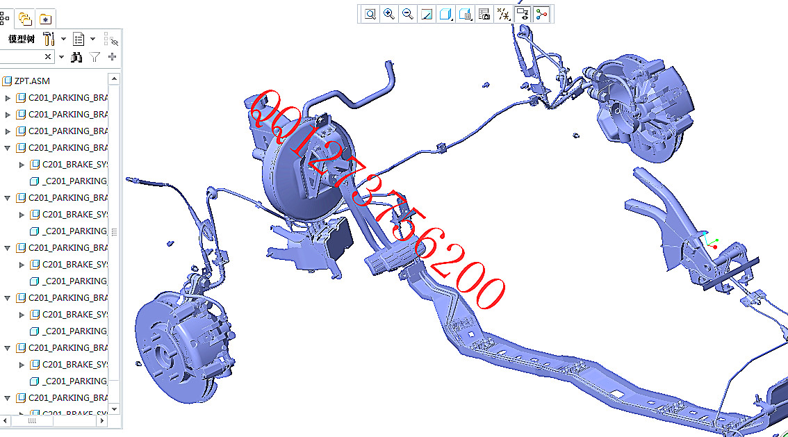Viewport: 788px width, 437px height.
Task: Select the Zoom Out tool
Action: [x=408, y=14]
